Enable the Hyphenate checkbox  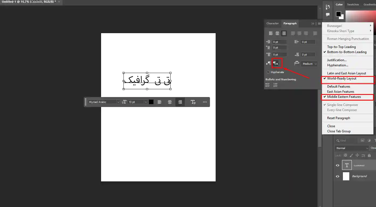coord(268,72)
